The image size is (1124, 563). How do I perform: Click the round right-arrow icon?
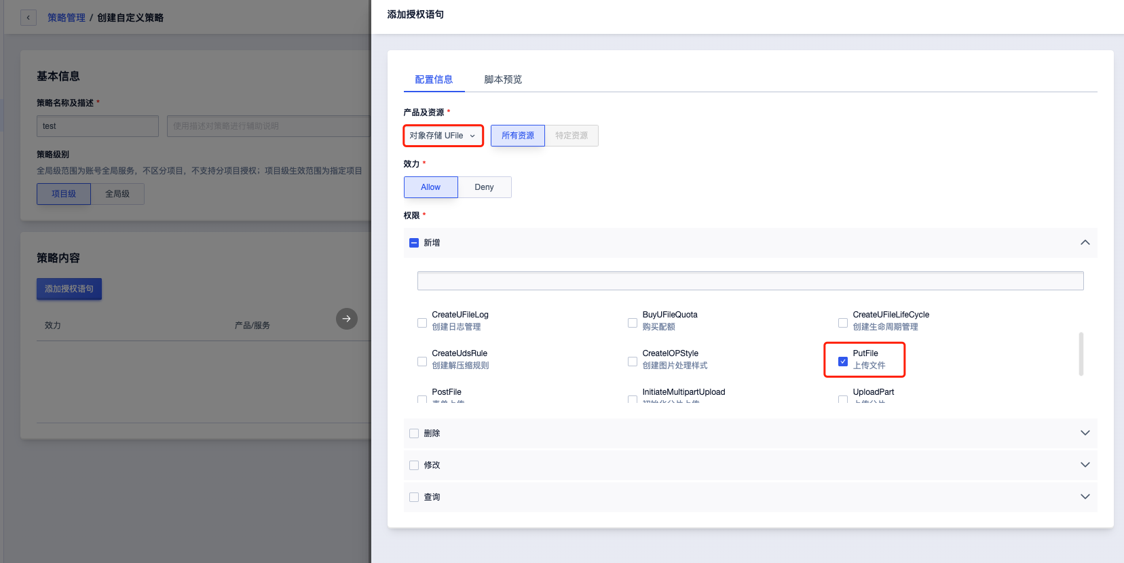pos(346,319)
